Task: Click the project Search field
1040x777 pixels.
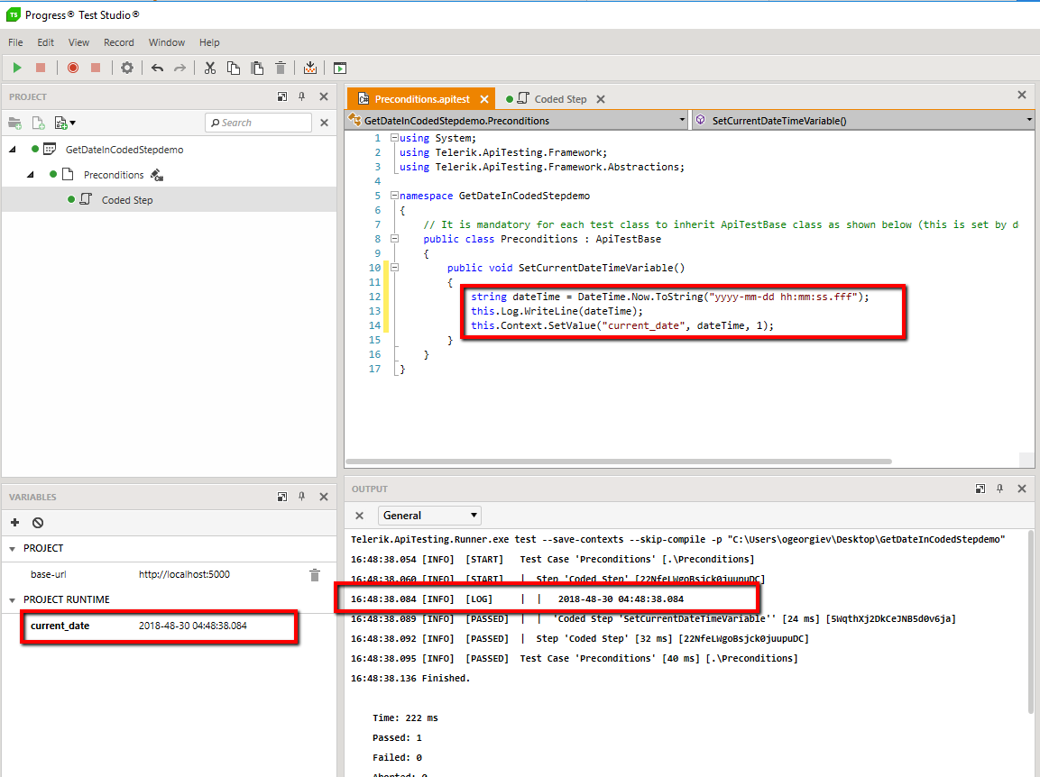Action: pos(259,123)
